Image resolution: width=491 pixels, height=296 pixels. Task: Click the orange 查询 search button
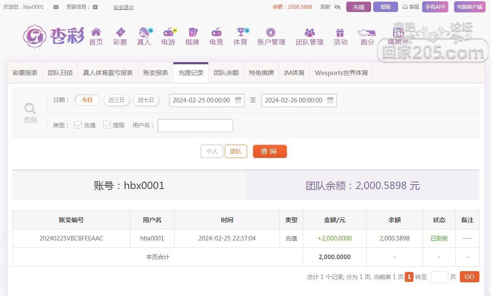pyautogui.click(x=270, y=151)
